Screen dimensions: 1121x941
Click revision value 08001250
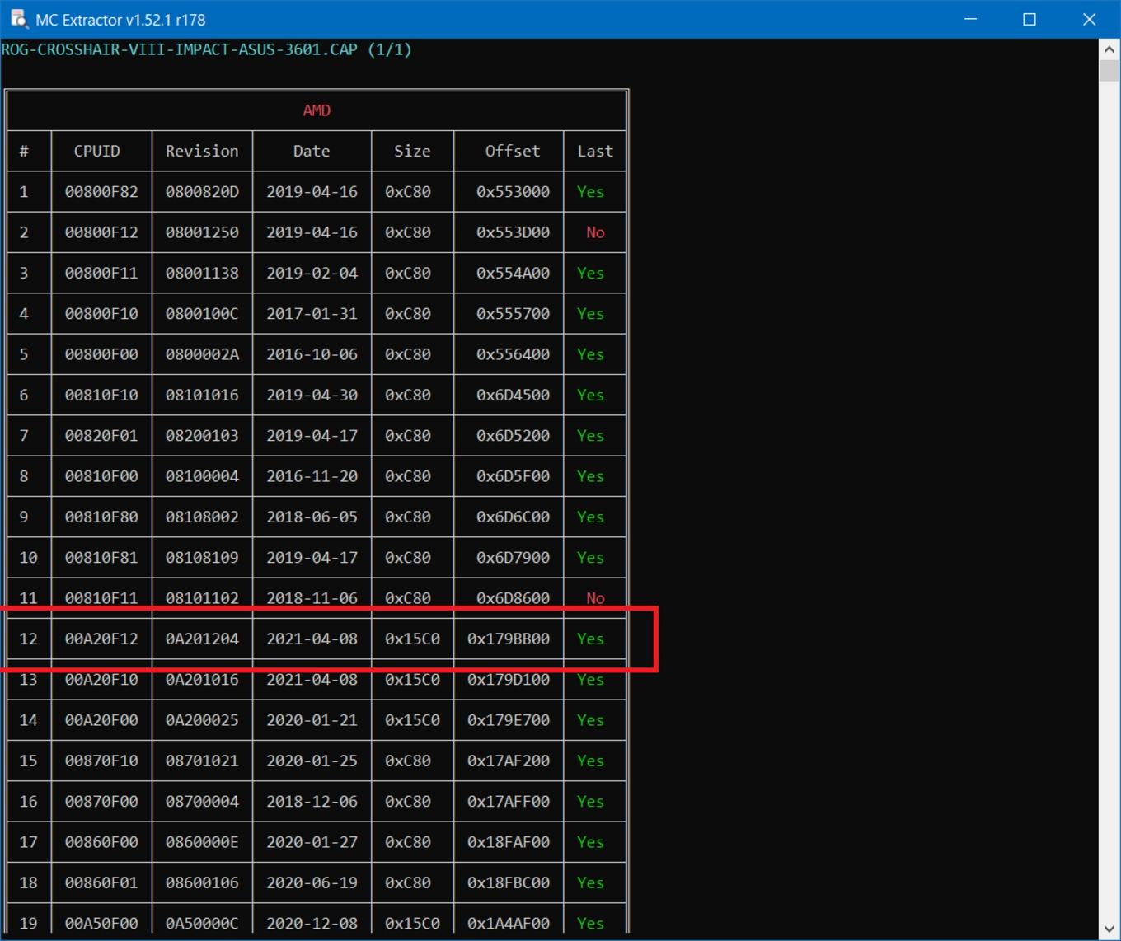click(x=202, y=232)
